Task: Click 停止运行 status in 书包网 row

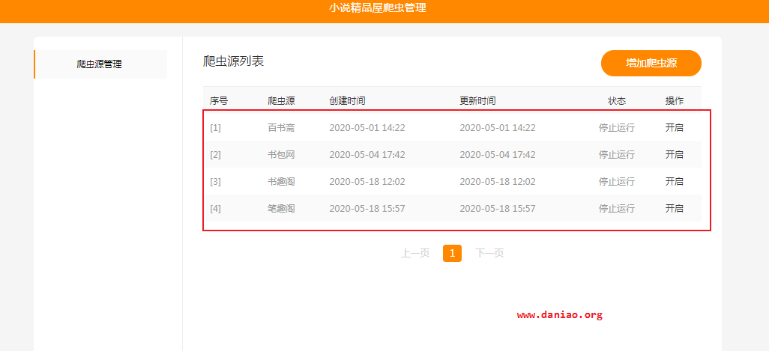Action: point(617,155)
